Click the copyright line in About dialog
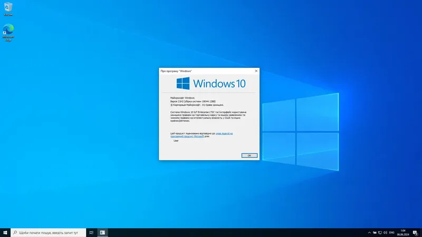The width and height of the screenshot is (422, 237). click(x=197, y=105)
